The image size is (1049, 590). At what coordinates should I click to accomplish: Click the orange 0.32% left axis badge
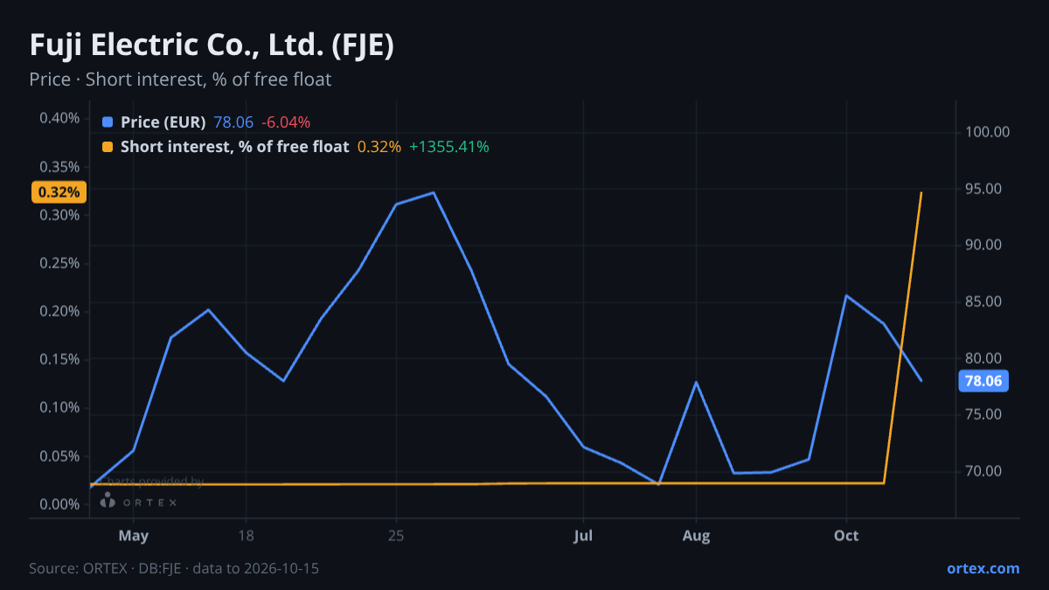[x=59, y=192]
